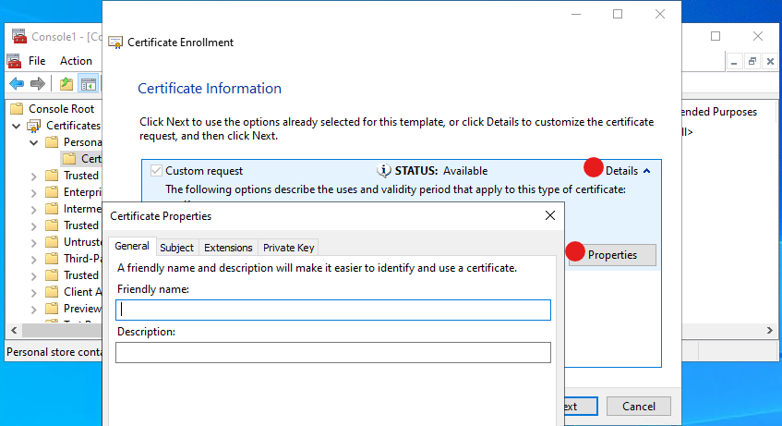The image size is (782, 426).
Task: Select the Console Root tree label
Action: click(x=61, y=109)
